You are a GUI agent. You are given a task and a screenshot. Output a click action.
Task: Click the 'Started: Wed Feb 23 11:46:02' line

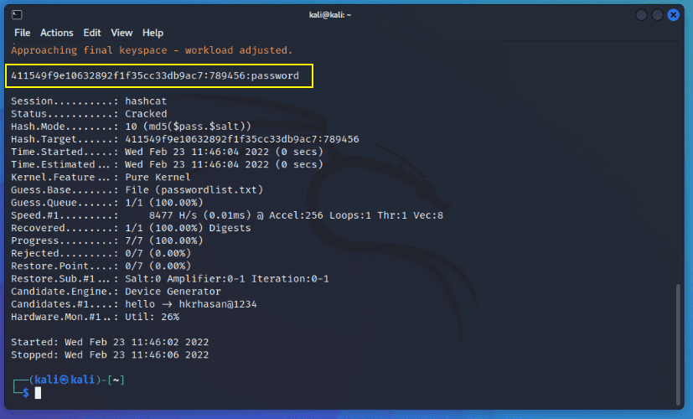coord(110,343)
